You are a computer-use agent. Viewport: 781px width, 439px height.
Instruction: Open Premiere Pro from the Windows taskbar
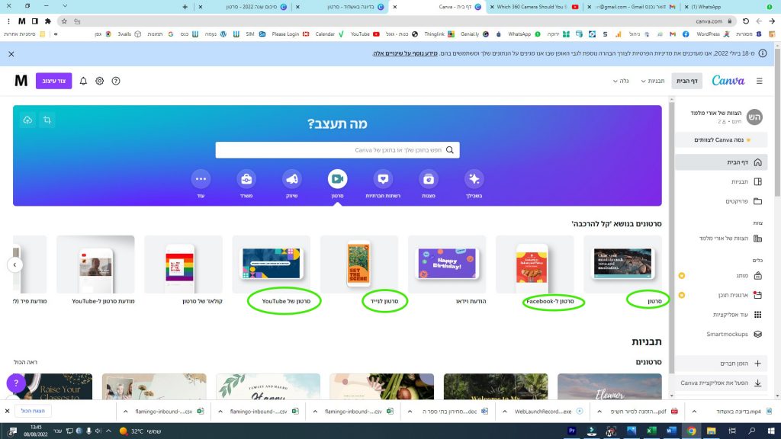click(x=572, y=431)
